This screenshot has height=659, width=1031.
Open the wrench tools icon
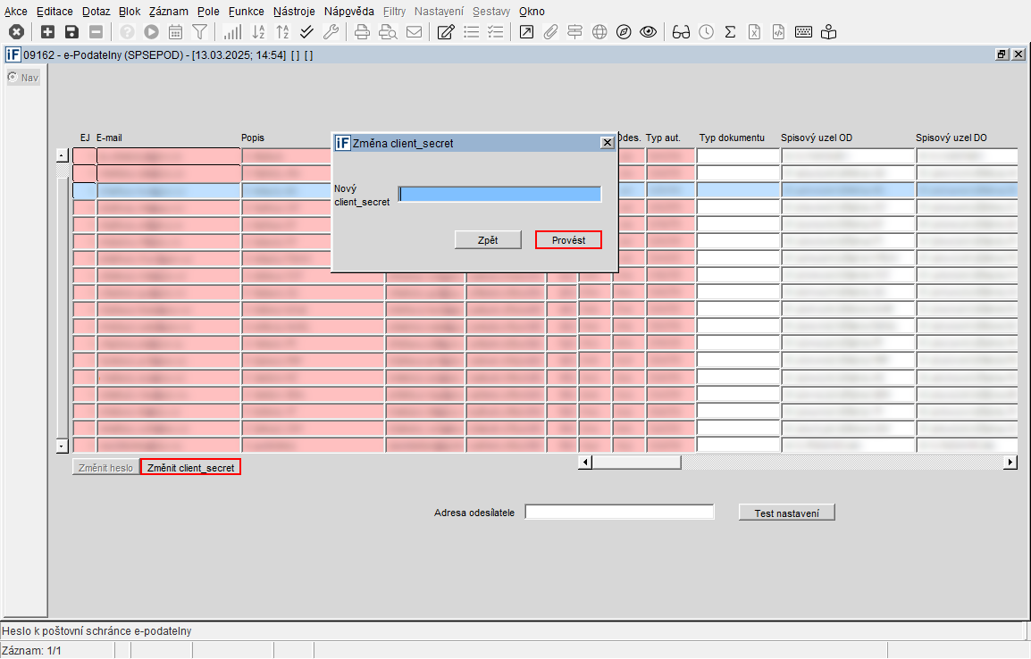tap(331, 31)
